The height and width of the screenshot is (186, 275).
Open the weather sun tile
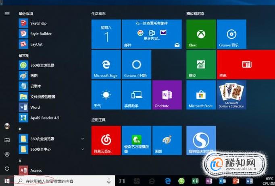coord(106,95)
